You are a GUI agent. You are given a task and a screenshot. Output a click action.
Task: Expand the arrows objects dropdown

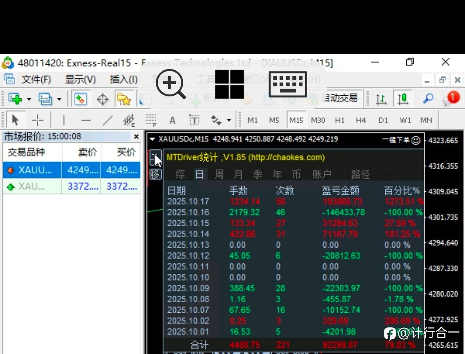229,120
